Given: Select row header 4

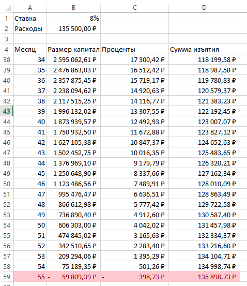Looking at the screenshot, I should tap(7, 49).
